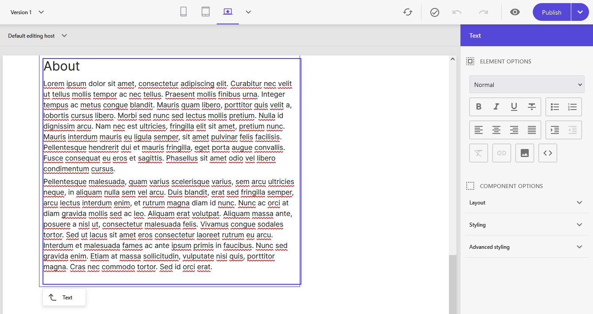Toggle italic formatting
This screenshot has width=593, height=314.
click(496, 106)
